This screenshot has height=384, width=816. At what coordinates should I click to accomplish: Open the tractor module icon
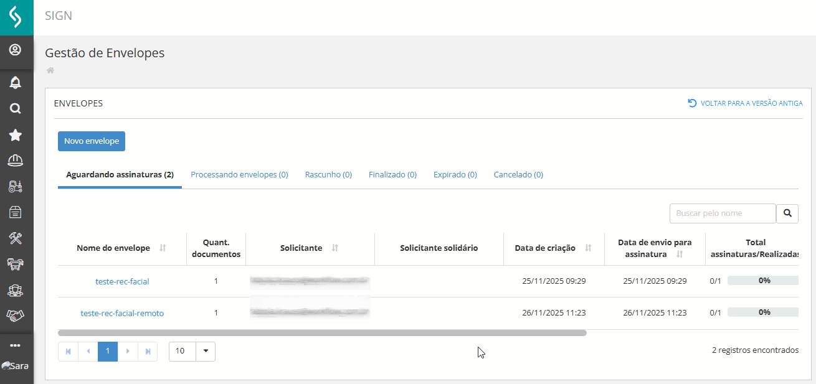pos(16,186)
